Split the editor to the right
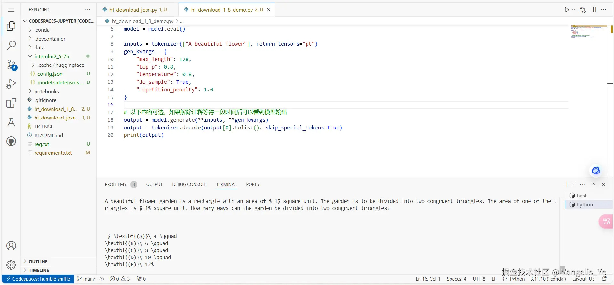The height and width of the screenshot is (285, 614). [594, 10]
